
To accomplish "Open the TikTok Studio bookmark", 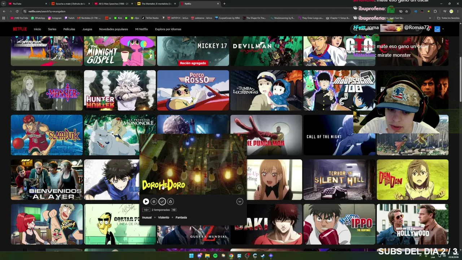I will (x=150, y=18).
